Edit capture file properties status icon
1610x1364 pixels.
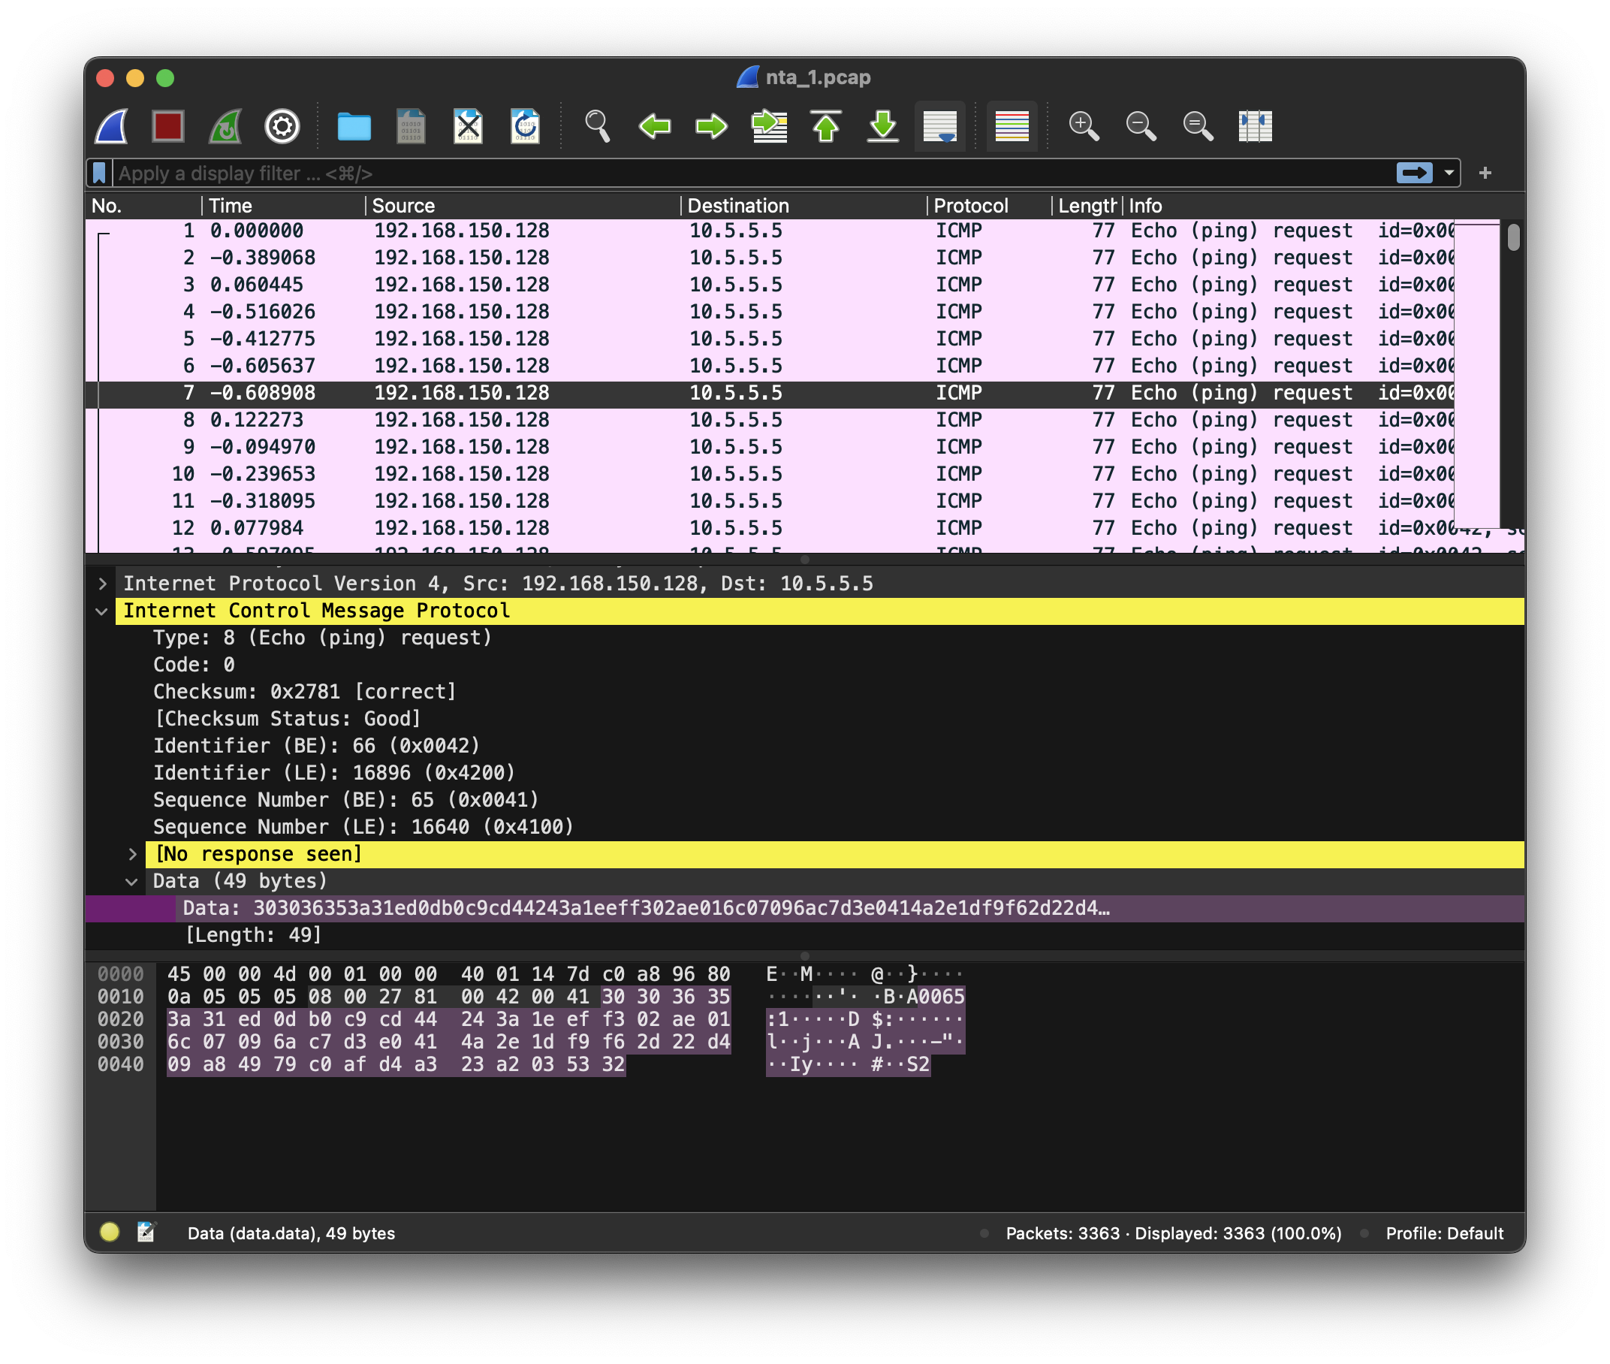click(x=146, y=1232)
